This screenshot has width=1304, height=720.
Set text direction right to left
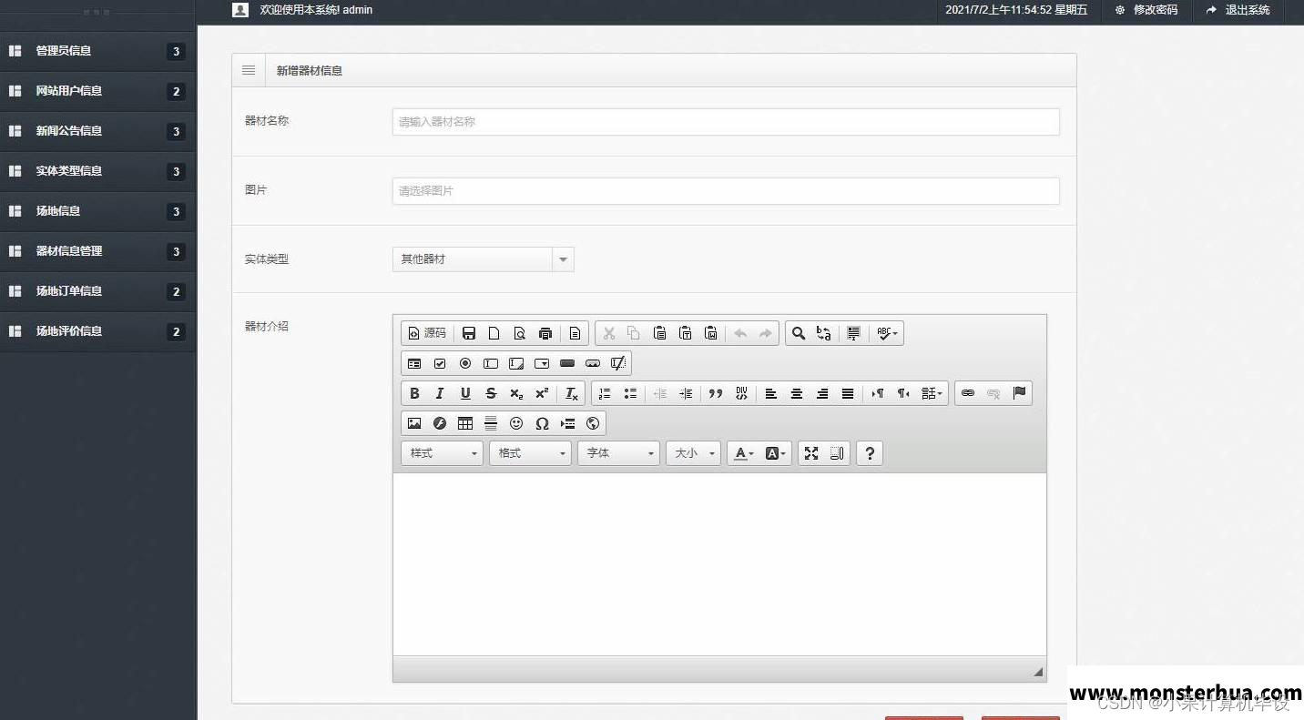903,393
